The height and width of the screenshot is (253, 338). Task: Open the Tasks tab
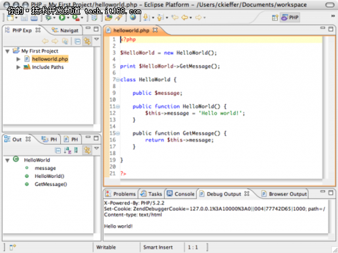point(151,194)
